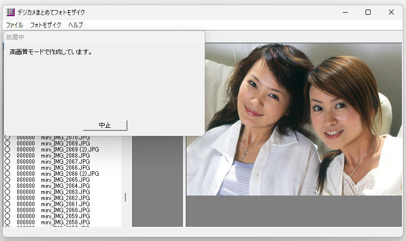Select the circle marker beside mini_IMG_2066 (2).JPG

point(7,174)
